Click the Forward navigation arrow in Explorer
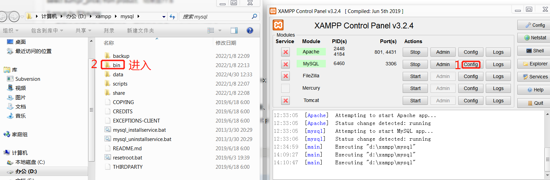550x180 pixels. tap(14, 16)
